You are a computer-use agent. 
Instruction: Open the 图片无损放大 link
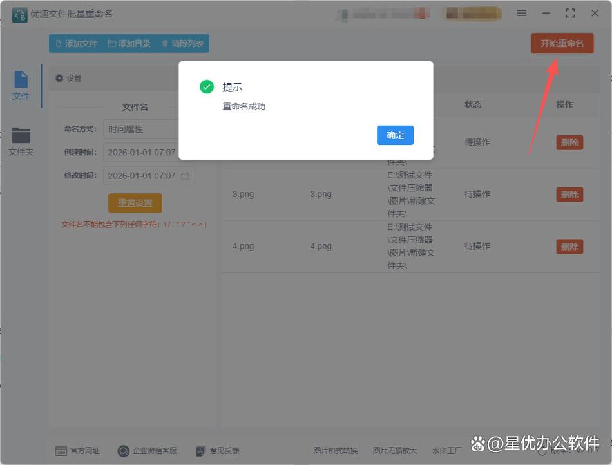pos(395,451)
